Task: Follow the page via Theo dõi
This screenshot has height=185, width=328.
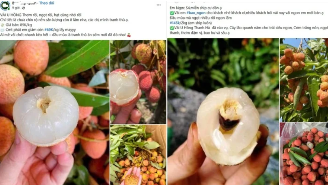Action: coord(47,3)
